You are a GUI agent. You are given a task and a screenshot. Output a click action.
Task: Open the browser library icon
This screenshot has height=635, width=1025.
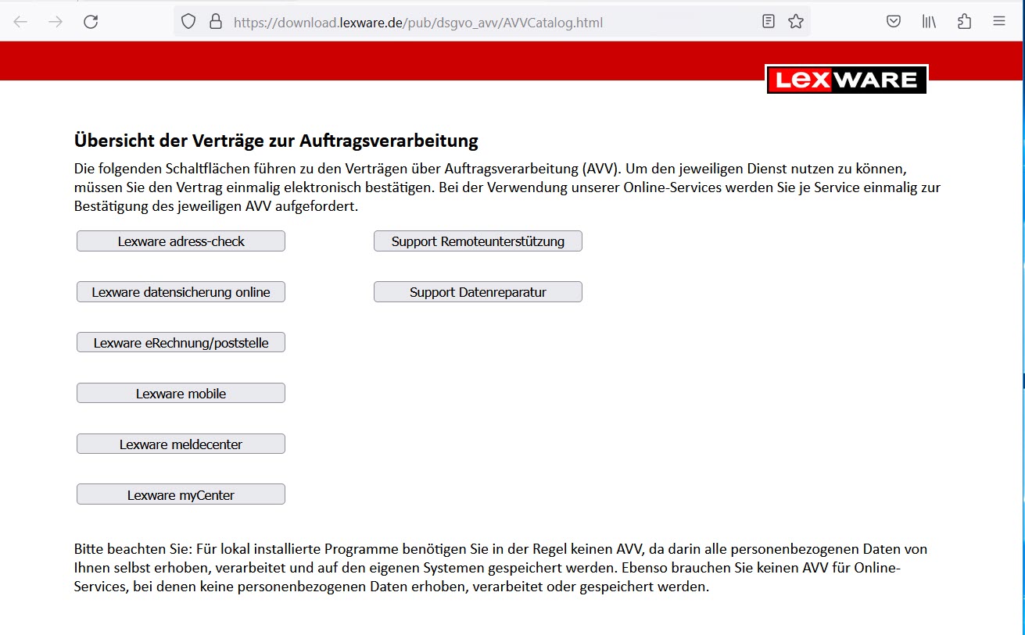point(928,21)
